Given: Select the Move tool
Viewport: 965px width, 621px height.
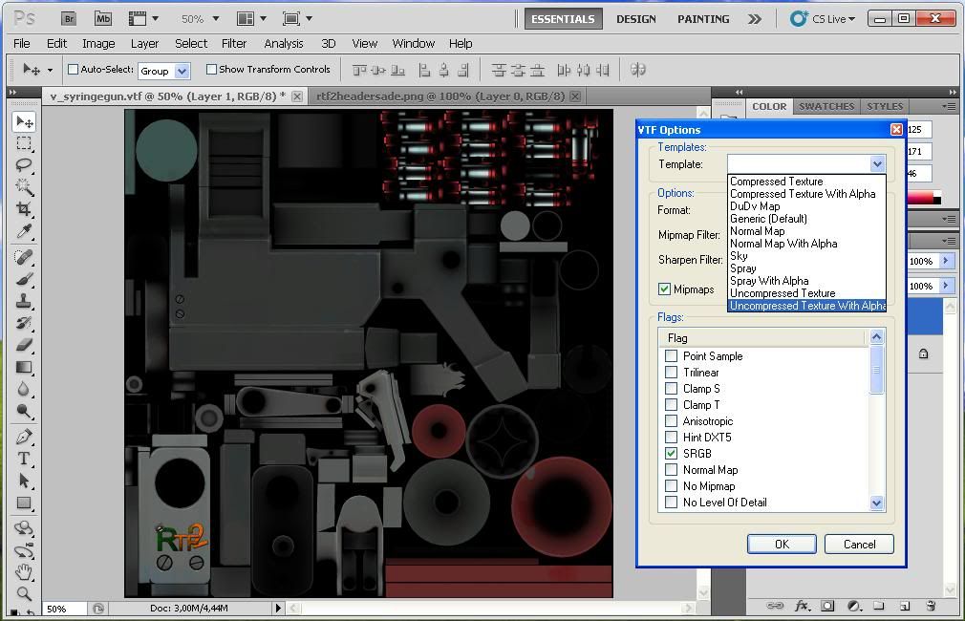Looking at the screenshot, I should [x=24, y=121].
